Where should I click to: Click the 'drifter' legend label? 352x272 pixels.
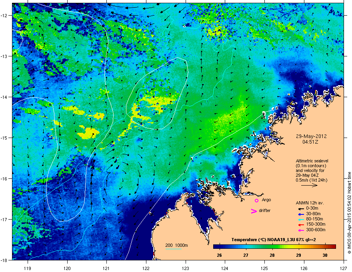(265, 210)
